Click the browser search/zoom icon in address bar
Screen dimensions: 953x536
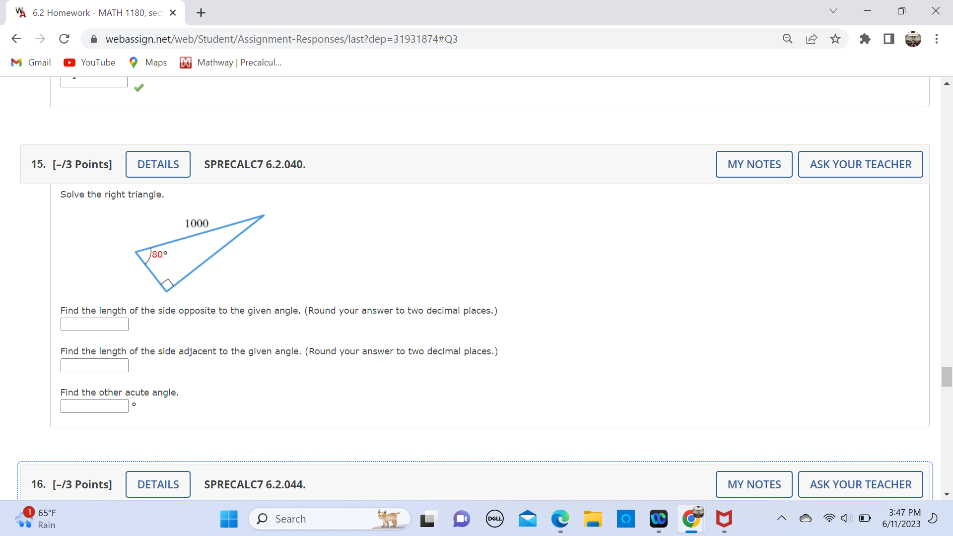coord(788,39)
